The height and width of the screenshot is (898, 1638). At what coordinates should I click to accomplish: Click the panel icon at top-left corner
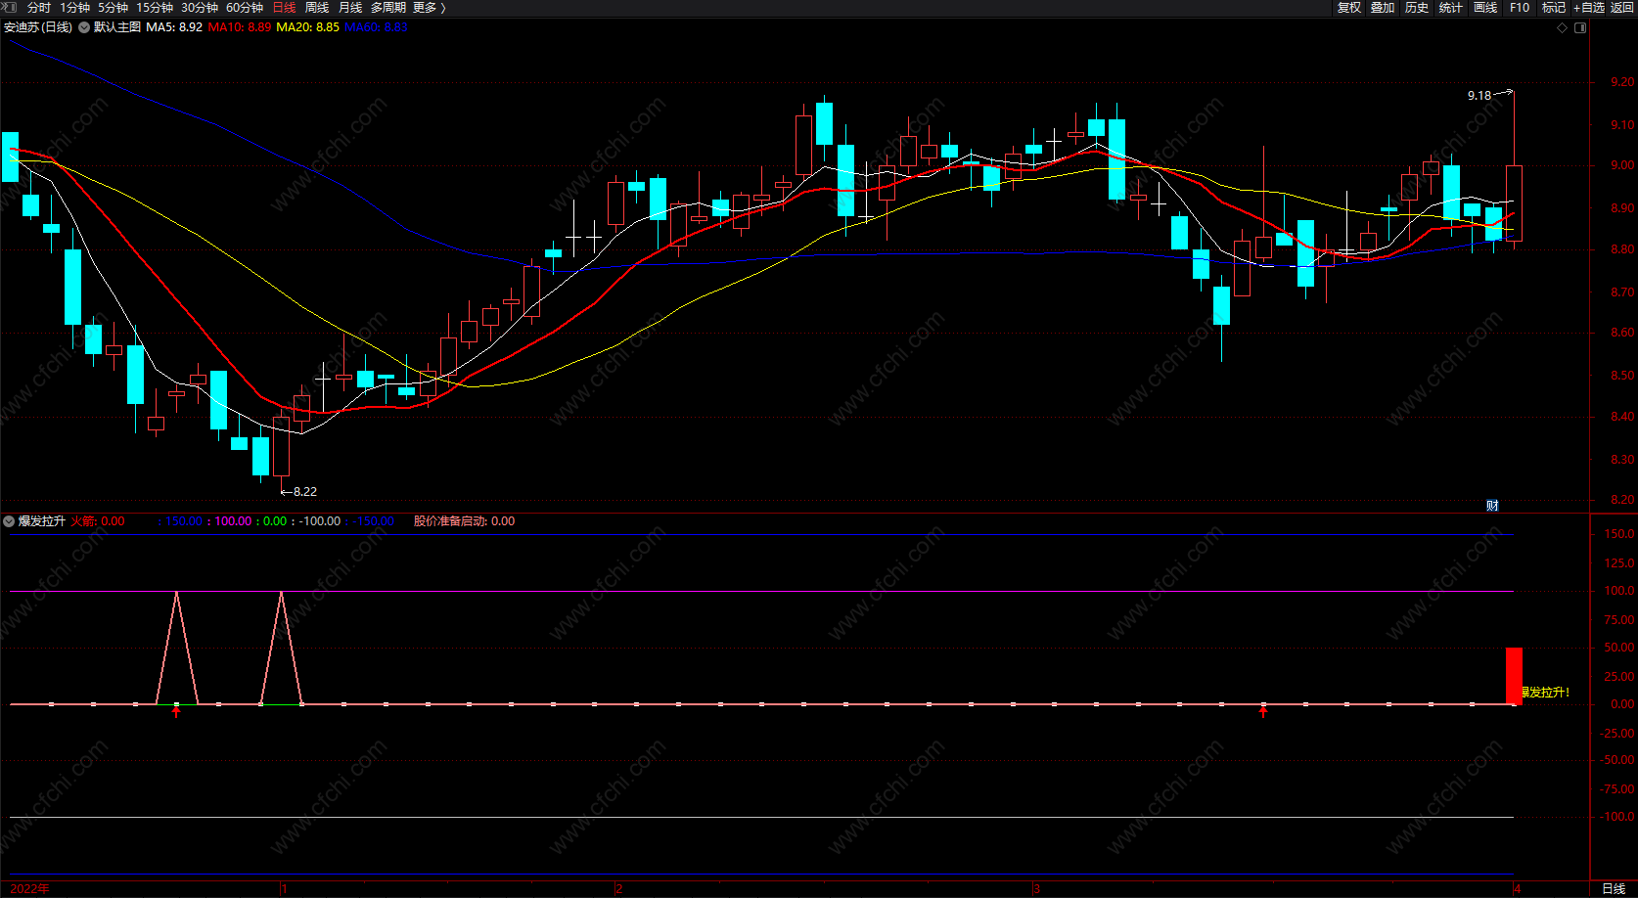[x=10, y=7]
